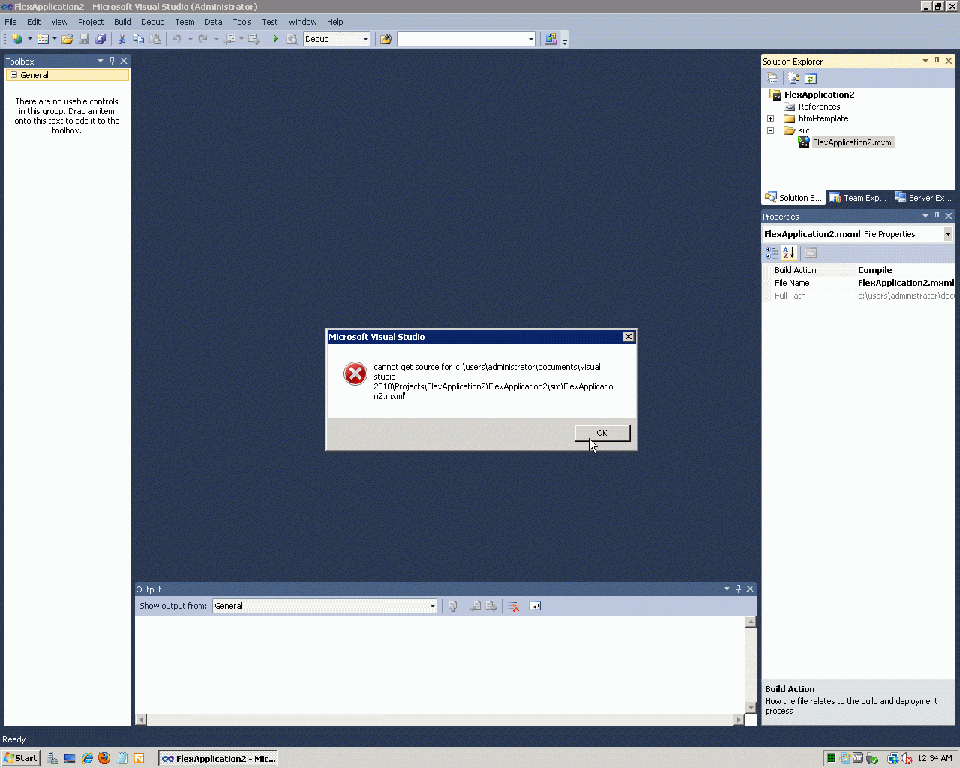Click the Navigate Backward toolbar icon
The image size is (960, 768).
pos(230,39)
